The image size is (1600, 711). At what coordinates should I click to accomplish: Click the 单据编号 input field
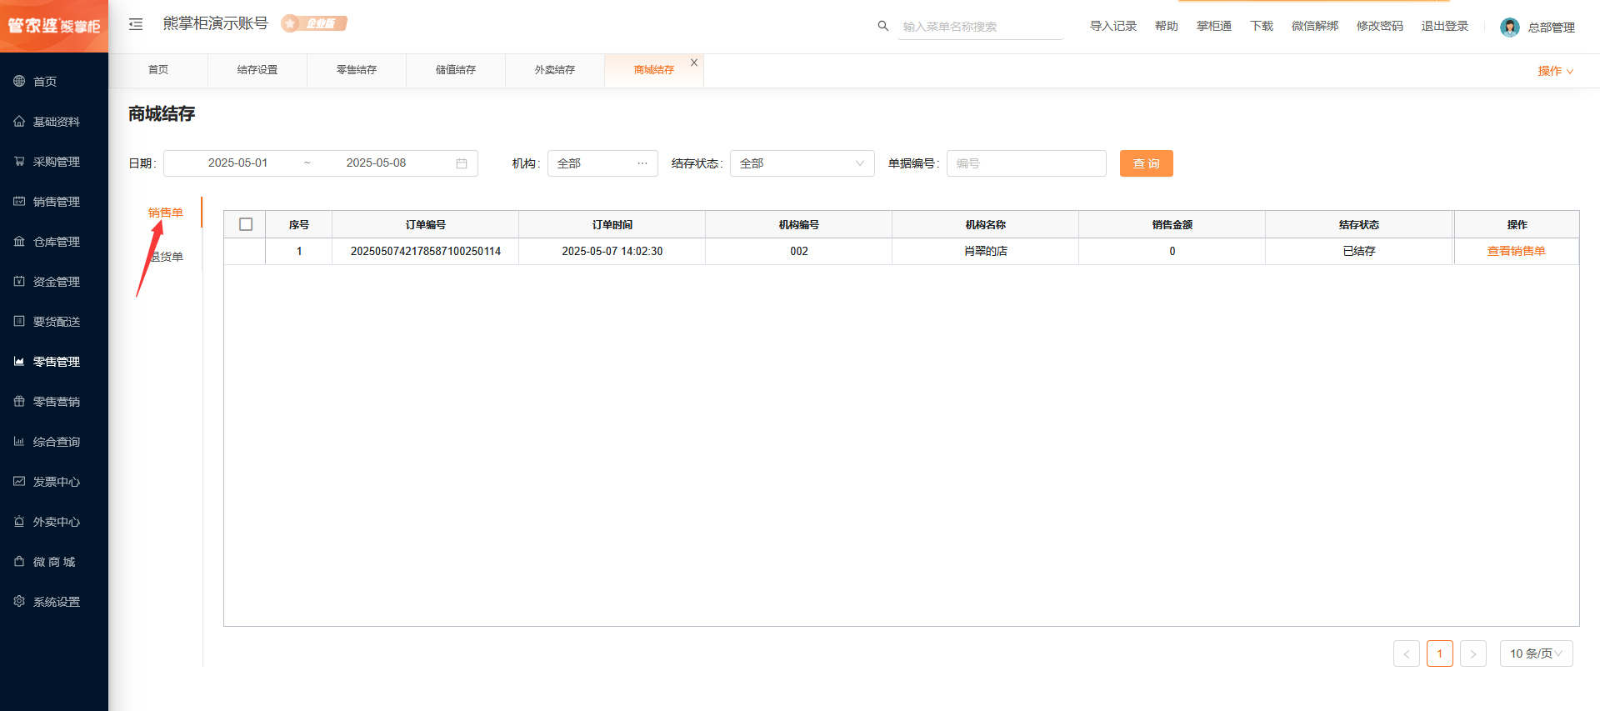(1026, 163)
